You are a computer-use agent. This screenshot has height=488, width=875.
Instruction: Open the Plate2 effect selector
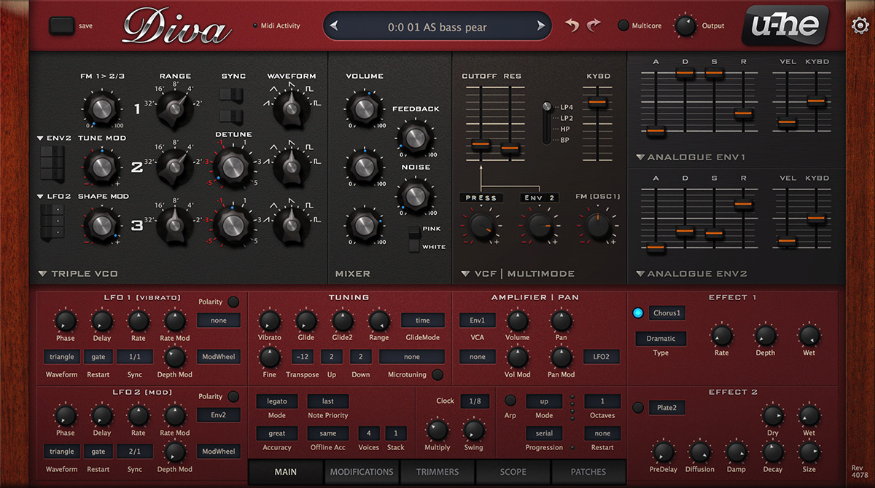pyautogui.click(x=666, y=408)
